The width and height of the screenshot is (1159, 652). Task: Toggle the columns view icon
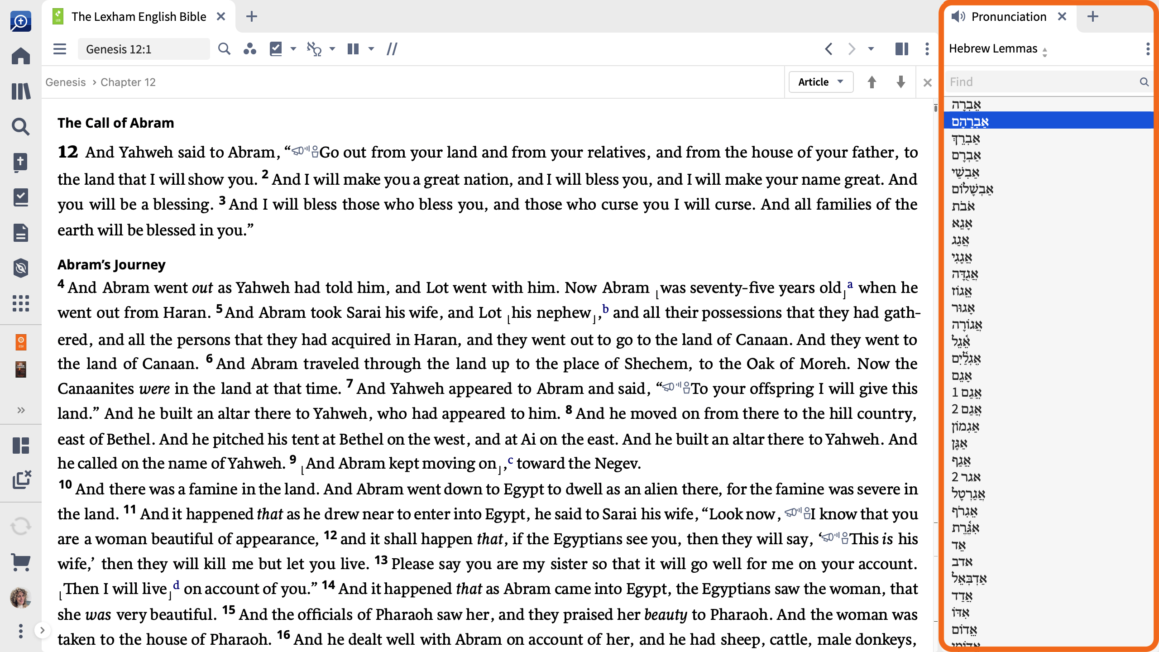353,49
